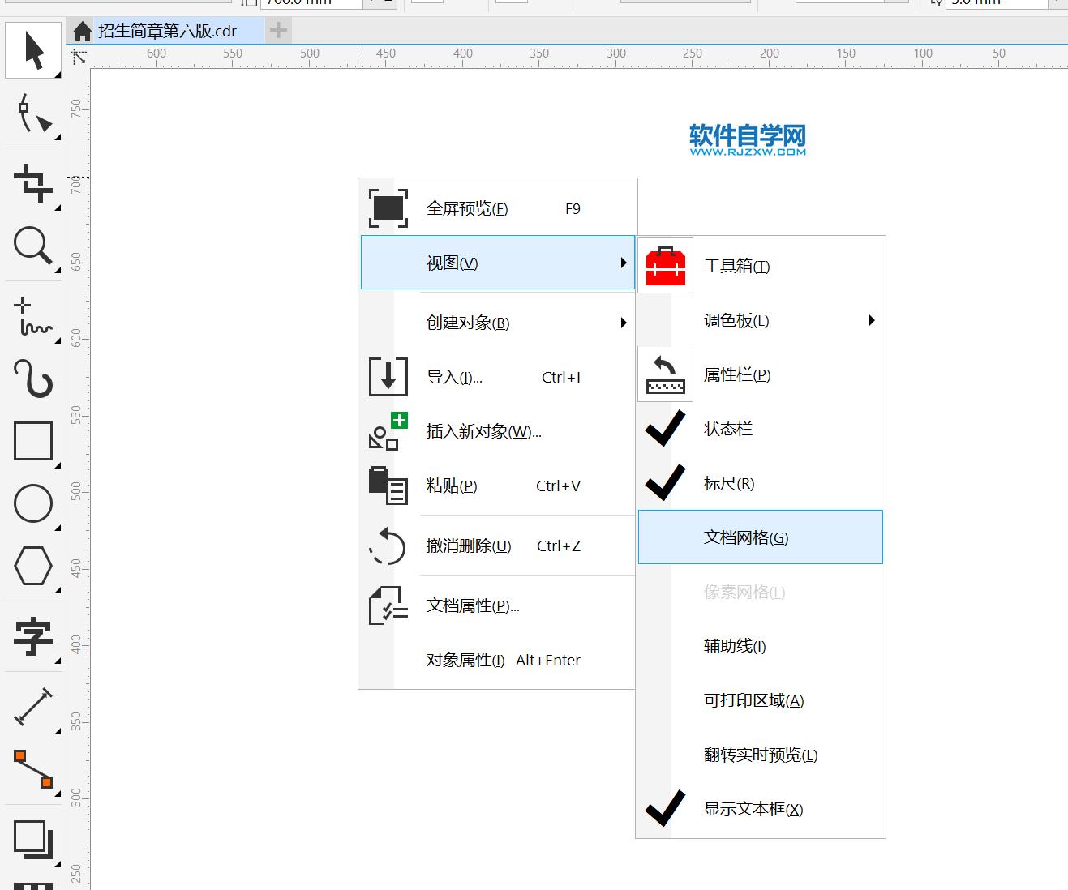Open the Freehand tool flyout corner arrow

pyautogui.click(x=58, y=341)
